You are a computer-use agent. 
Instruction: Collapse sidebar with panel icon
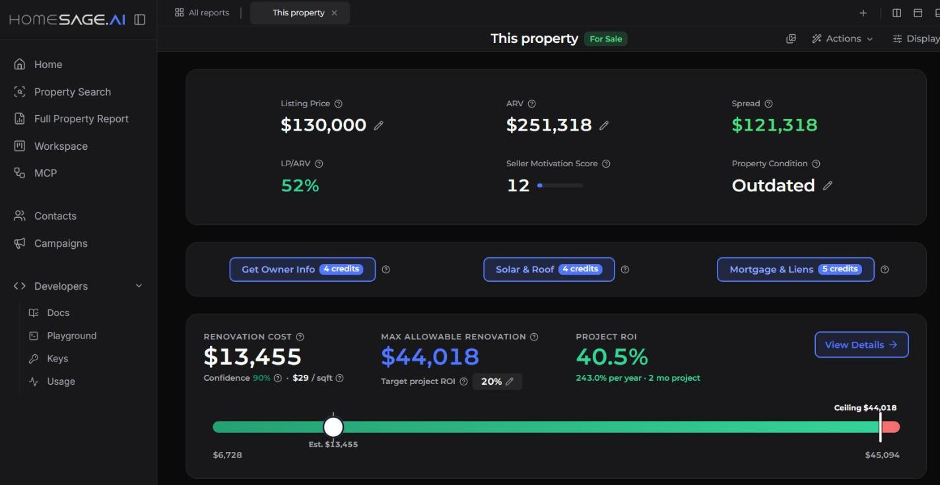139,20
